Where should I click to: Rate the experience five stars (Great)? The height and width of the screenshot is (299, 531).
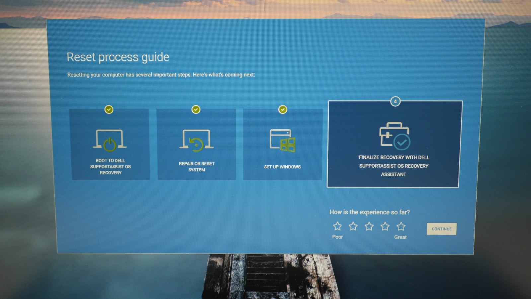click(x=401, y=226)
